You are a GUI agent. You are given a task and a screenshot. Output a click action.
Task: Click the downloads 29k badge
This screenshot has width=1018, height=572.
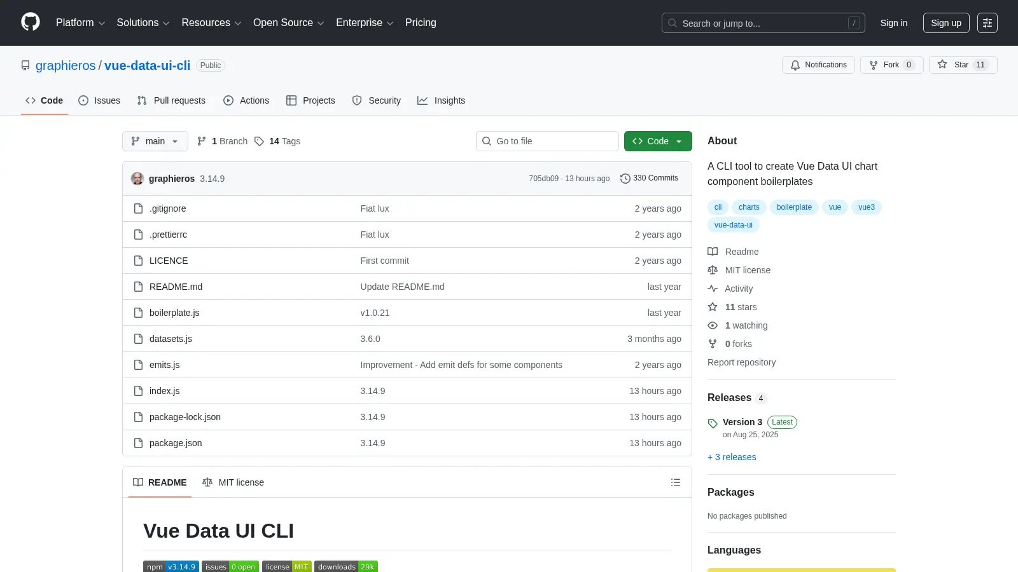(346, 567)
